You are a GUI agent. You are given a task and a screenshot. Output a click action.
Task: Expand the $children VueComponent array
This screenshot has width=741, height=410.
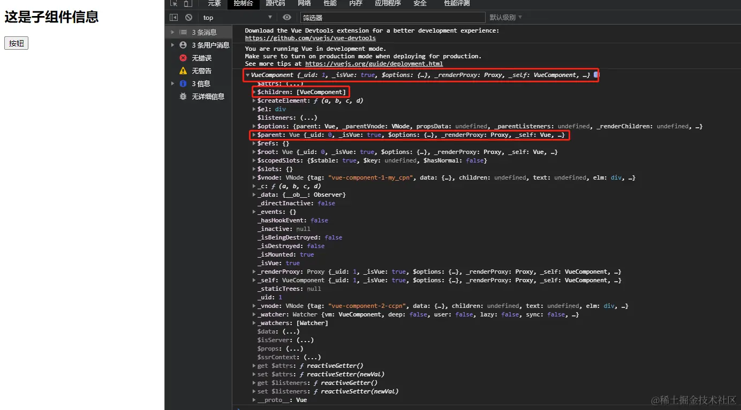click(x=254, y=92)
